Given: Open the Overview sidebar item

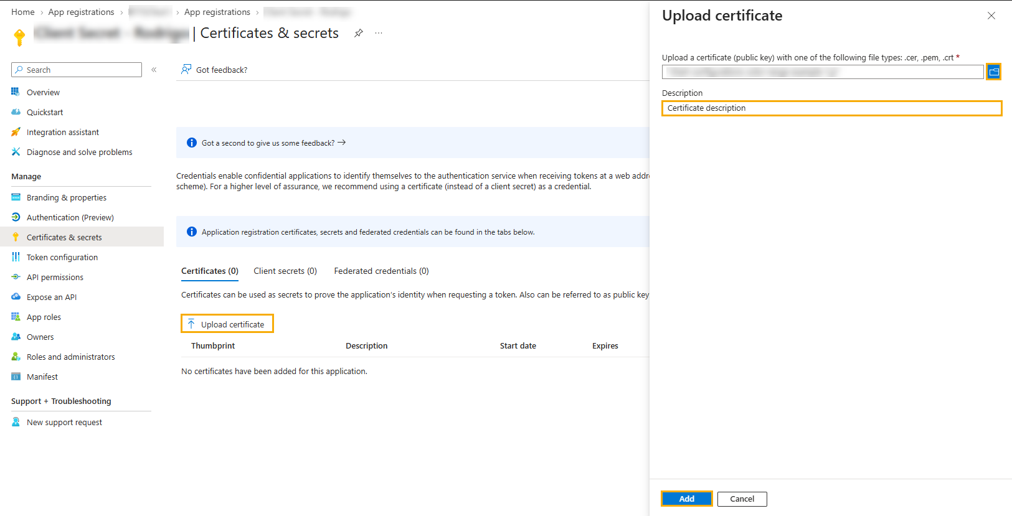Looking at the screenshot, I should pos(43,92).
